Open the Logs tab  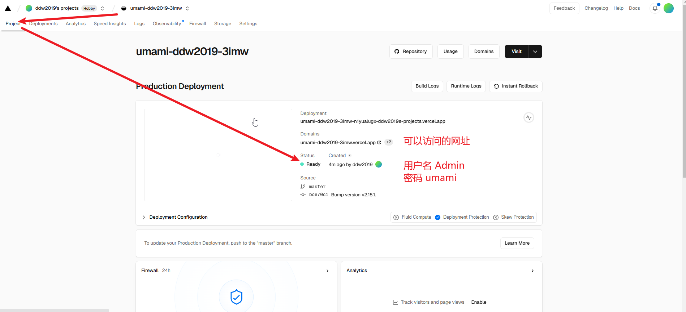(139, 24)
